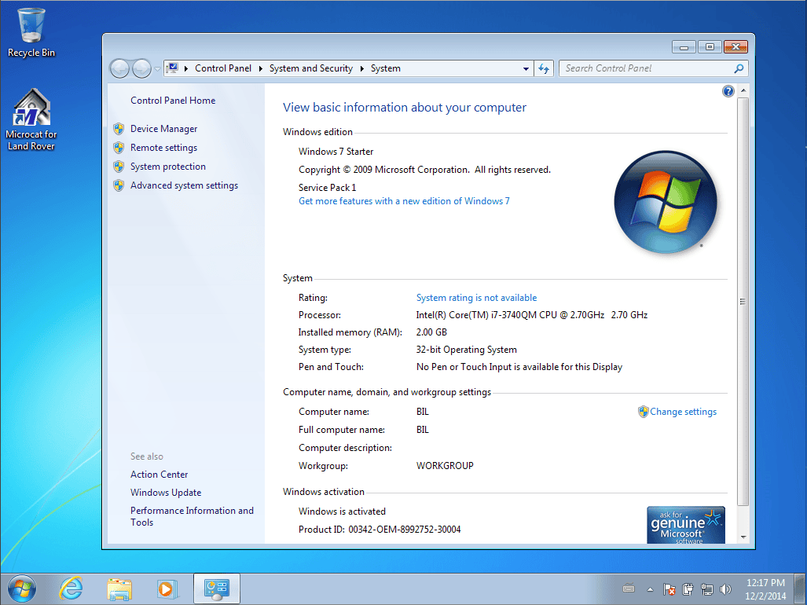Click the Back navigation arrow button
The image size is (807, 605).
coord(120,68)
